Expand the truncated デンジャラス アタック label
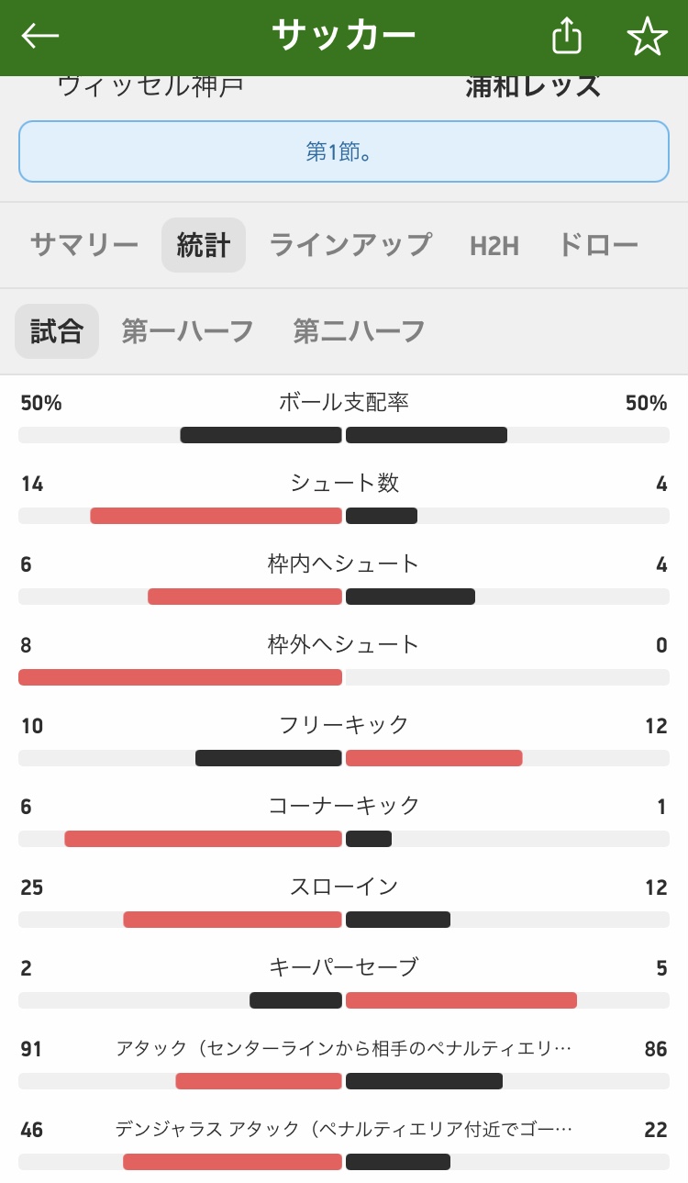This screenshot has height=1183, width=688. (344, 1129)
